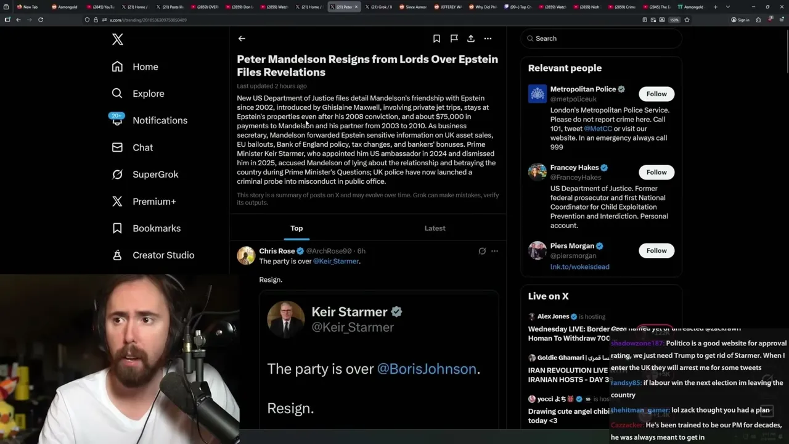Open lnk.to/wokeisdead link
Screen dimensions: 789x444
(579, 266)
